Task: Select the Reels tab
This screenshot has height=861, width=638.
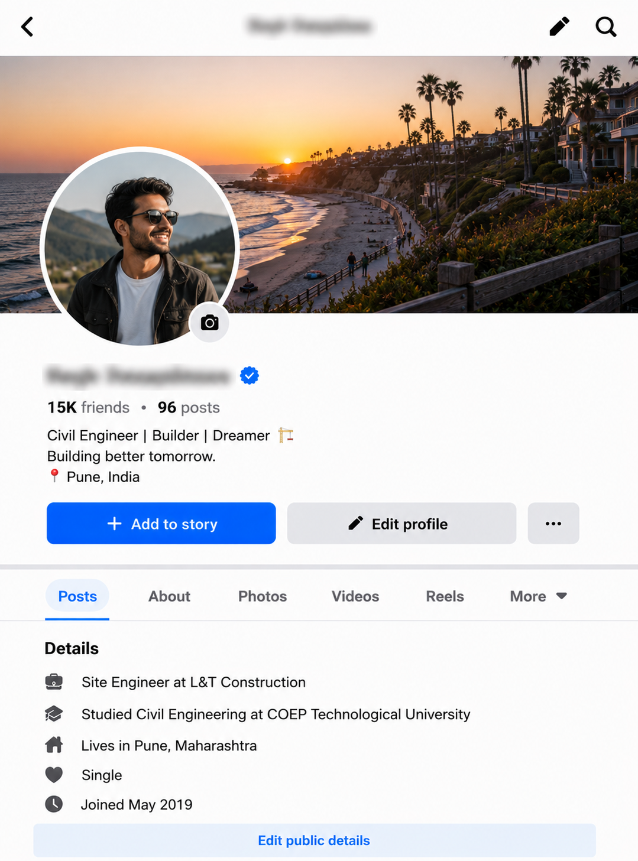Action: (x=445, y=596)
